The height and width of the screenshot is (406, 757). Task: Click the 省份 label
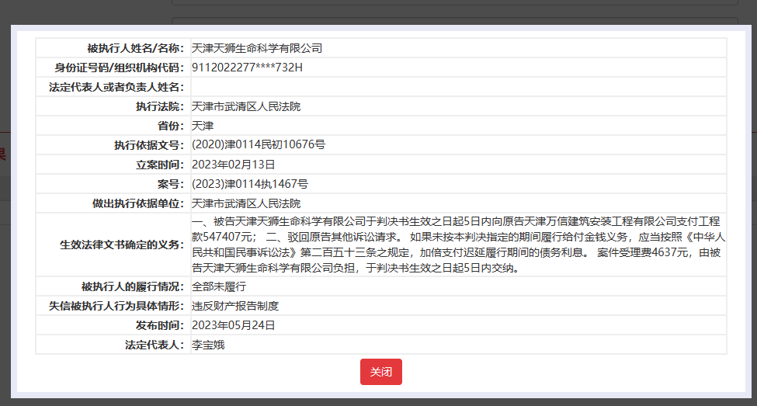pyautogui.click(x=171, y=126)
